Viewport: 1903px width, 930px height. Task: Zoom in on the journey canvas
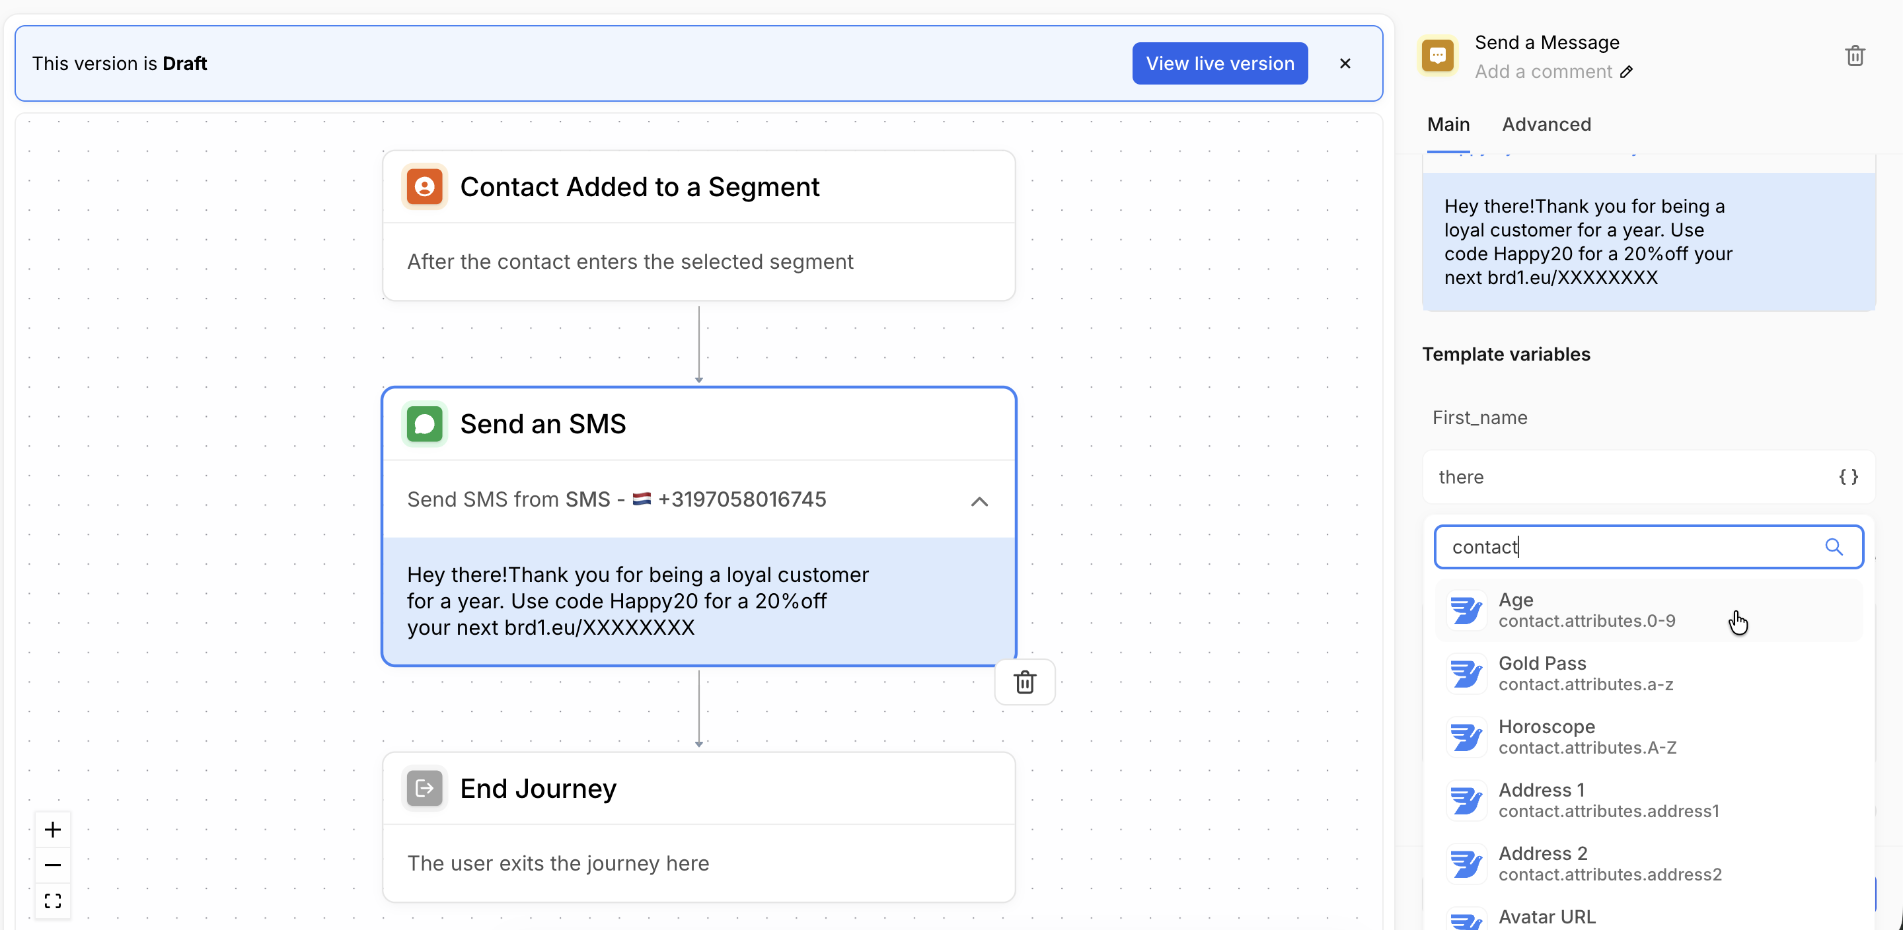pyautogui.click(x=52, y=830)
